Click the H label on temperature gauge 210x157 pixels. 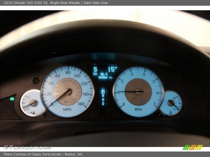[x=174, y=98]
